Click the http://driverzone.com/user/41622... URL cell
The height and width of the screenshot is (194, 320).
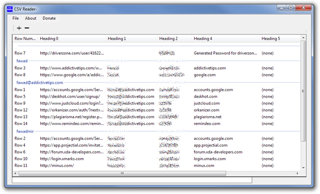coord(72,53)
